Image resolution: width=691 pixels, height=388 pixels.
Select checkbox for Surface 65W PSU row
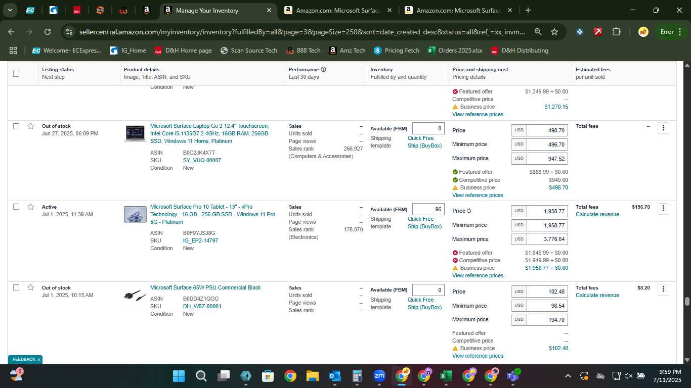16,287
